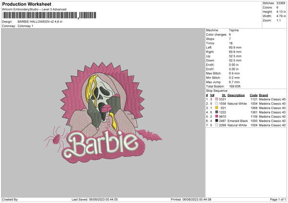This screenshot has width=288, height=203.
Task: Select design name 'BARBIE HALLOWEEN v2 4,8 in'
Action: tap(40, 22)
